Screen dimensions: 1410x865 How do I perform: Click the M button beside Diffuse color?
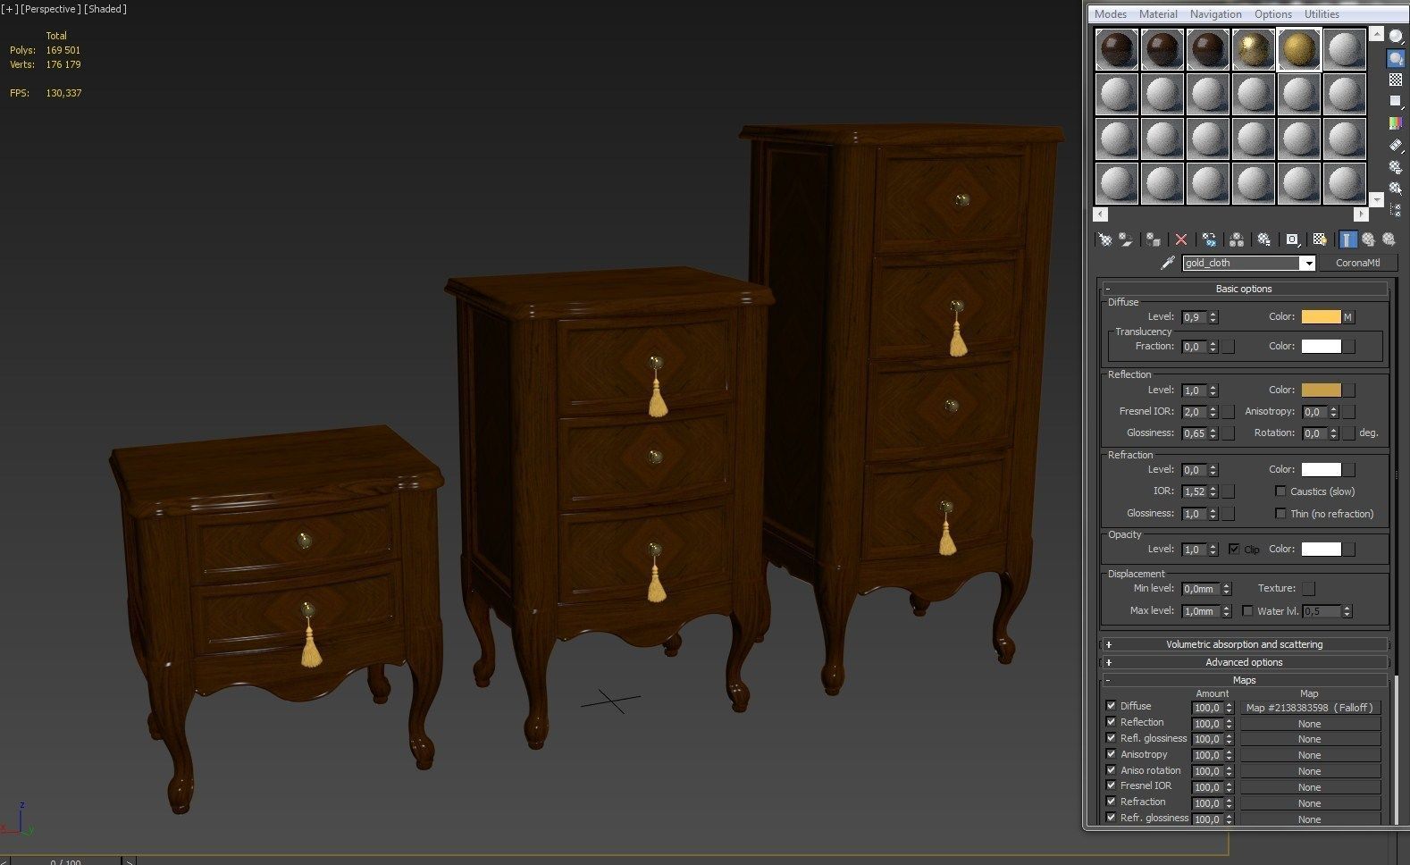point(1347,317)
